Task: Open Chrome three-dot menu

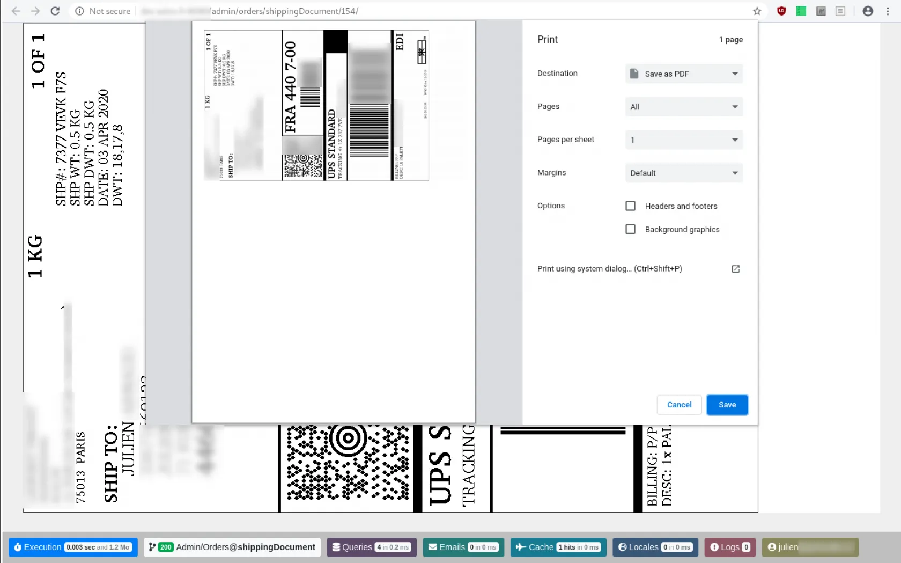Action: tap(888, 11)
